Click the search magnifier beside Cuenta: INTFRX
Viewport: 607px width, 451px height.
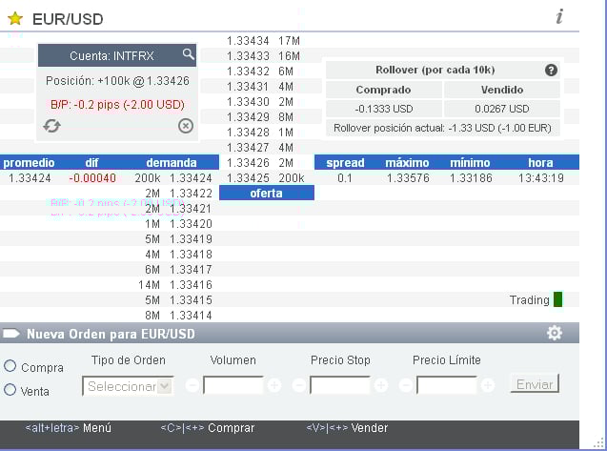point(188,53)
